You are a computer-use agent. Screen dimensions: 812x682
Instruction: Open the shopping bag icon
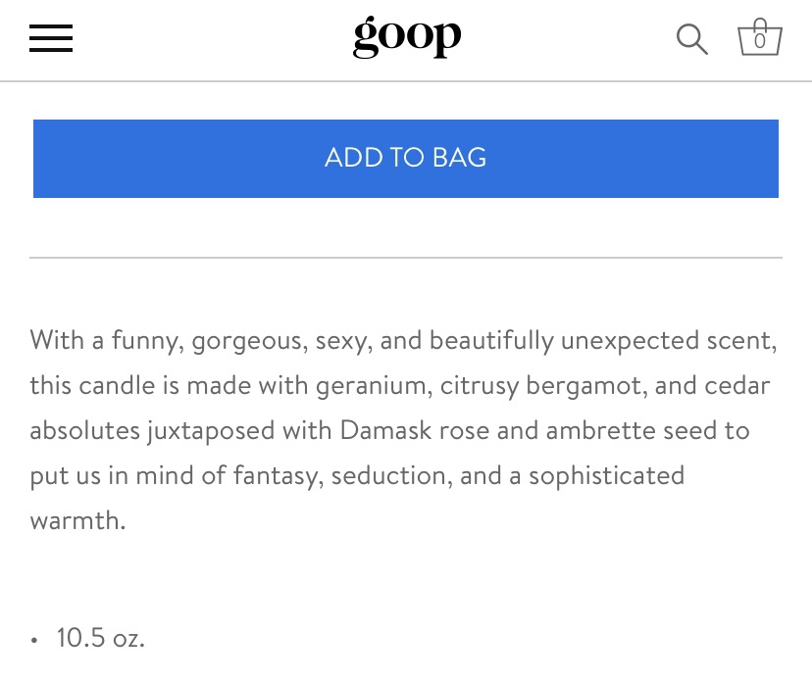point(759,38)
